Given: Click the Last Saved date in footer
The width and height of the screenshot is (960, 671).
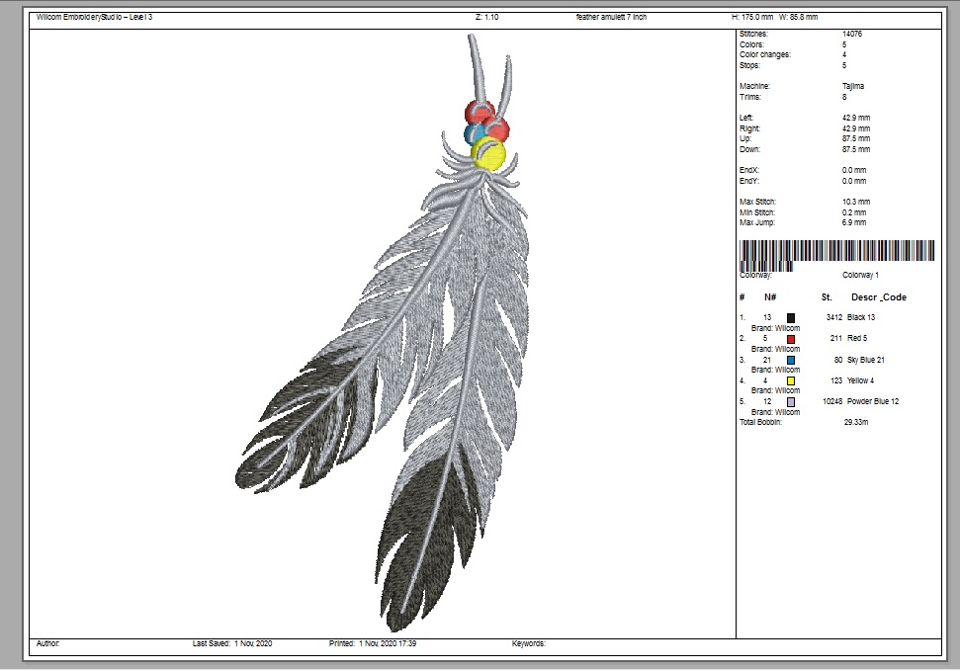Looking at the screenshot, I should click(232, 643).
